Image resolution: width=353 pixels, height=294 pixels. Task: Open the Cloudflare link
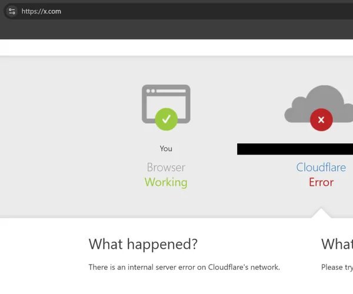click(321, 168)
